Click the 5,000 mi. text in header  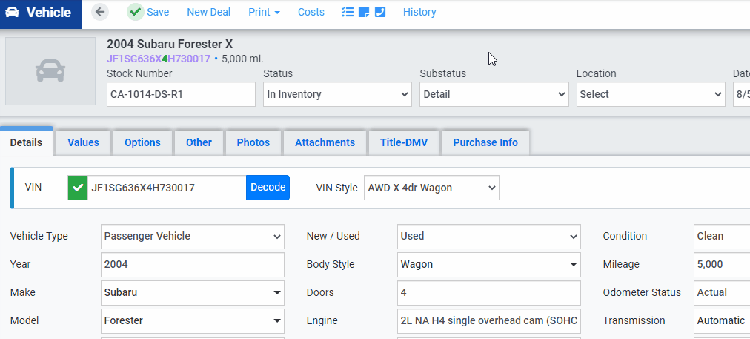pos(242,59)
